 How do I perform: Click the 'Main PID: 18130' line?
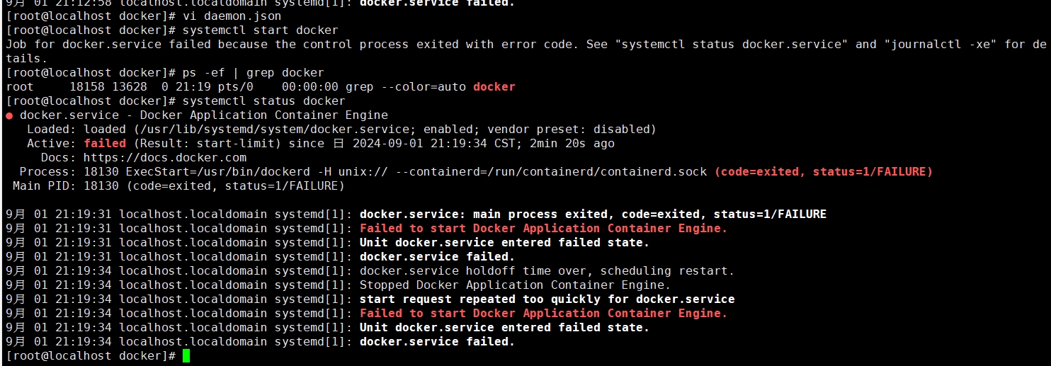click(178, 185)
